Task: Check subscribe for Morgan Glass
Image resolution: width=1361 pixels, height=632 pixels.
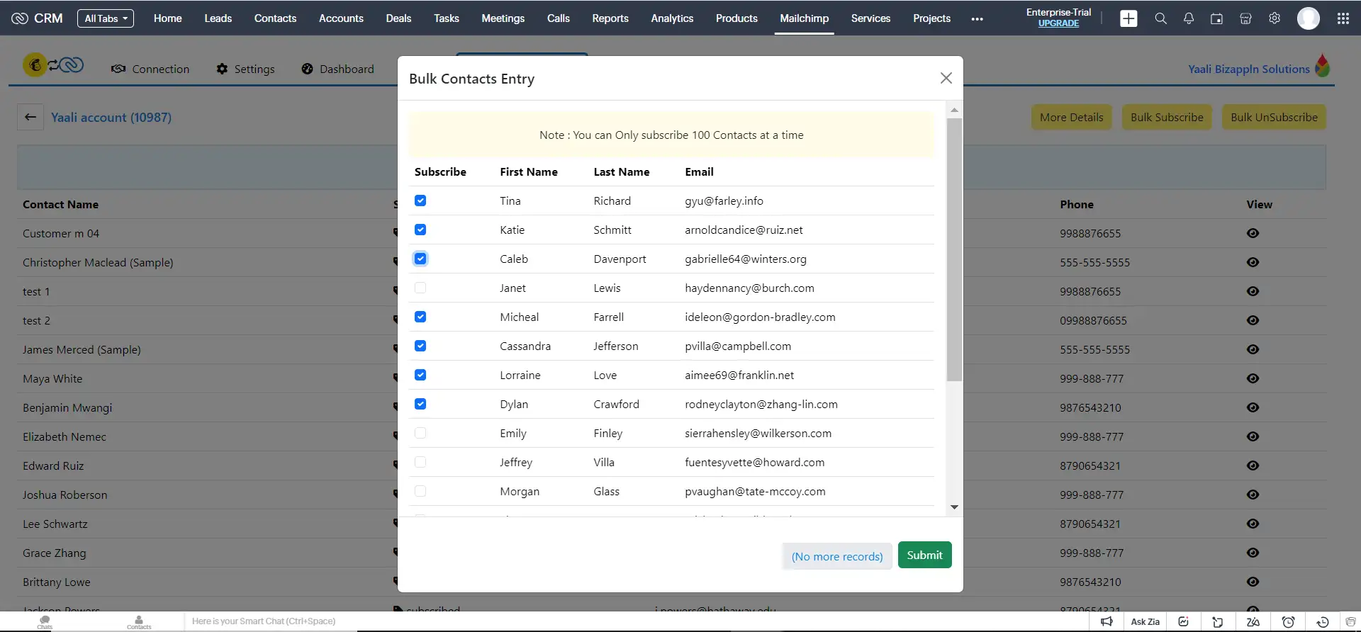Action: pyautogui.click(x=420, y=491)
